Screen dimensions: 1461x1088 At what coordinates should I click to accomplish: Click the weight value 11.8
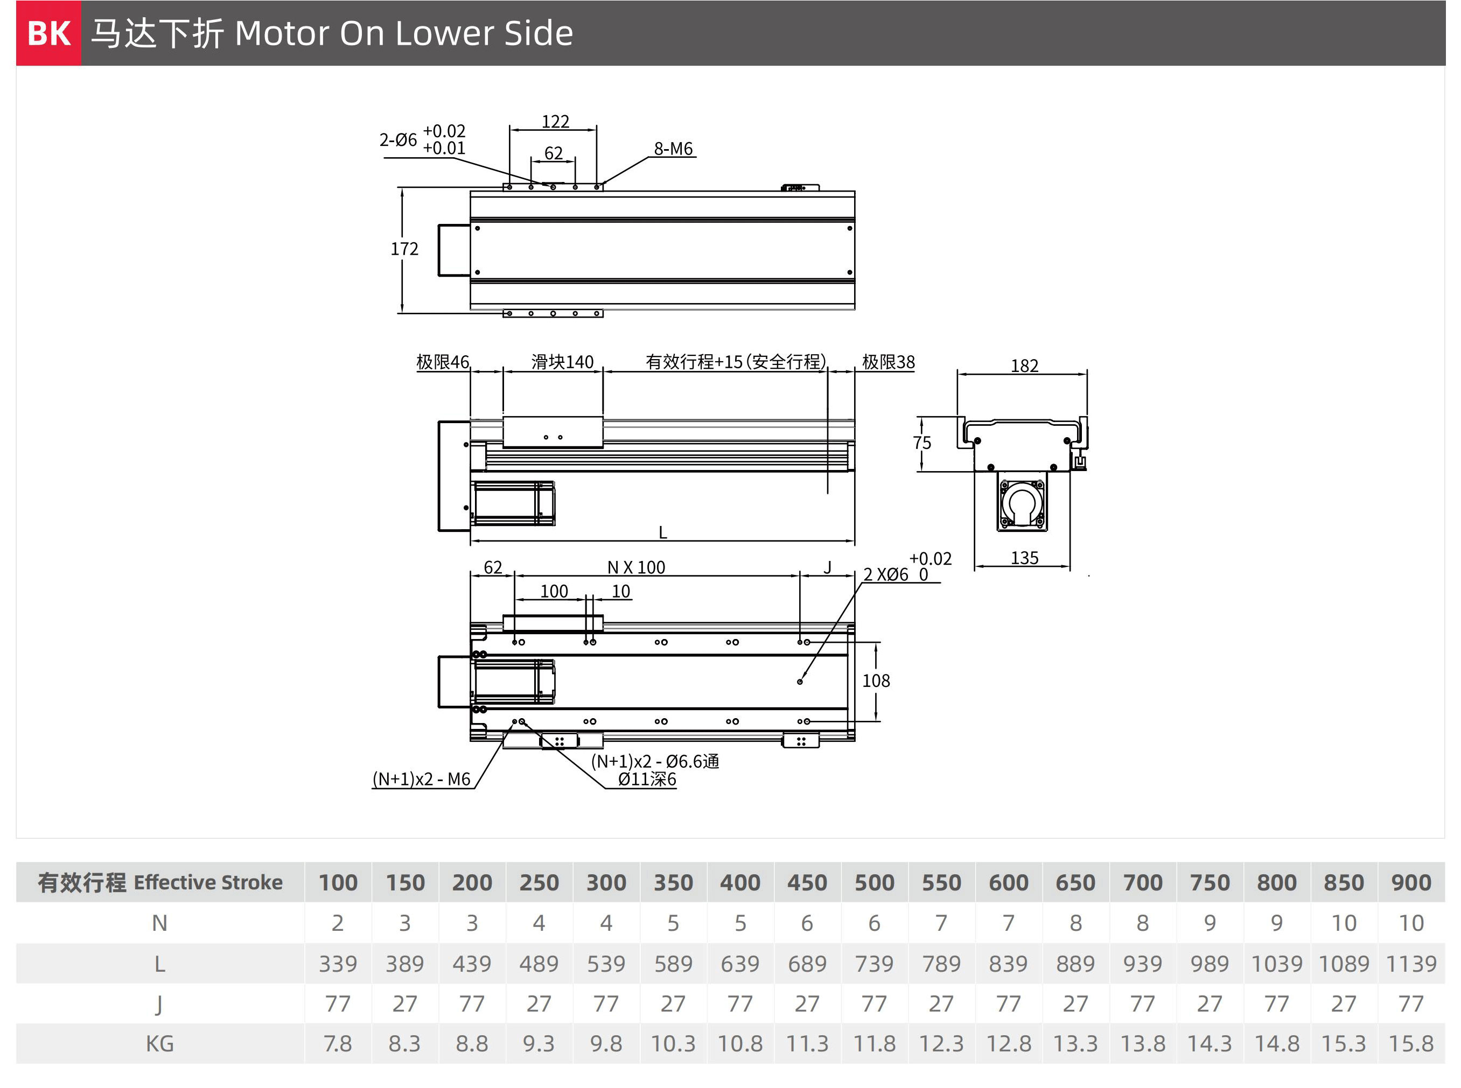874,1044
